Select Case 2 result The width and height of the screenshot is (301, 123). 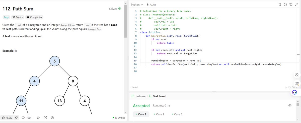click(159, 114)
